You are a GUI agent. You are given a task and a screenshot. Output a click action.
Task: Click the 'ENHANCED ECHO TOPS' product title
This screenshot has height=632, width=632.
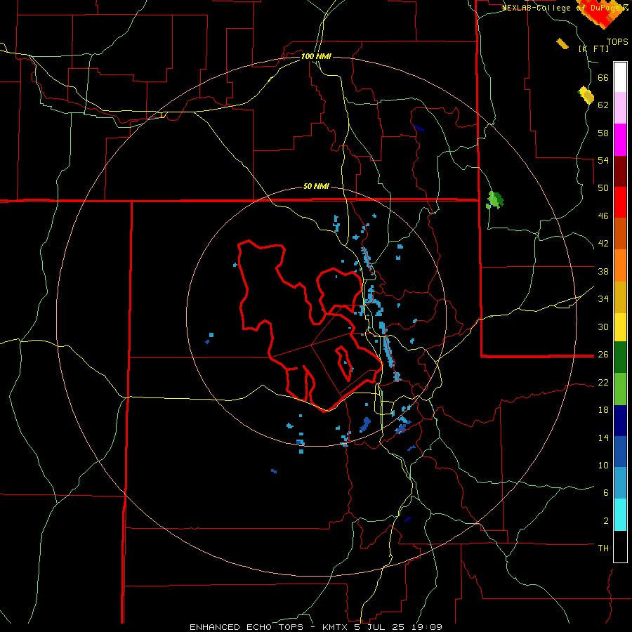pos(246,627)
